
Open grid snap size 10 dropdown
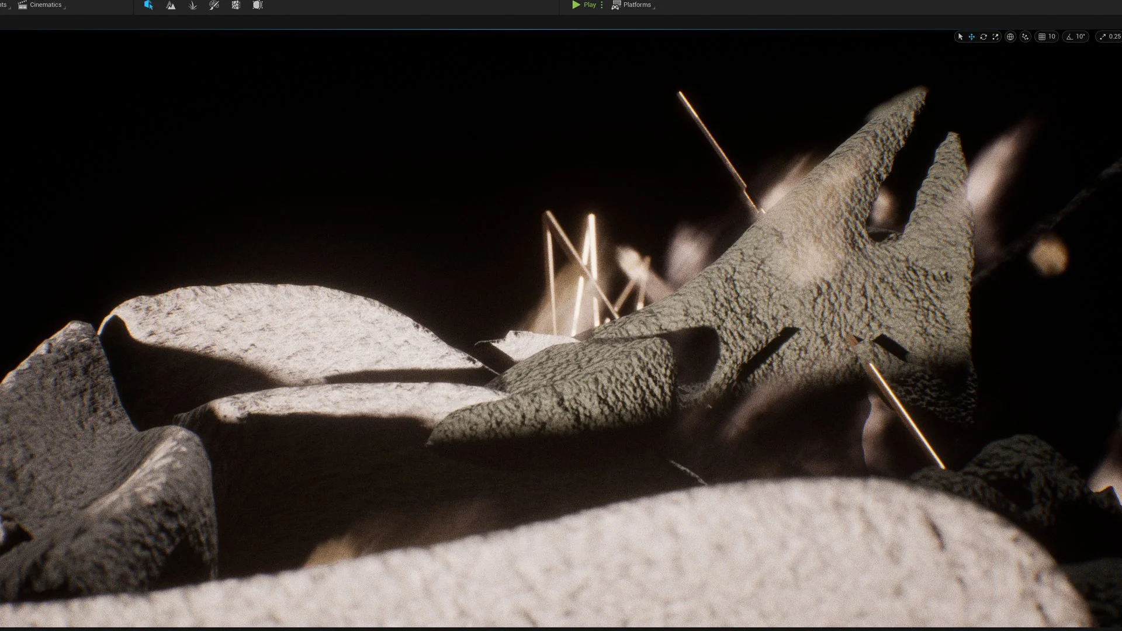(1052, 37)
